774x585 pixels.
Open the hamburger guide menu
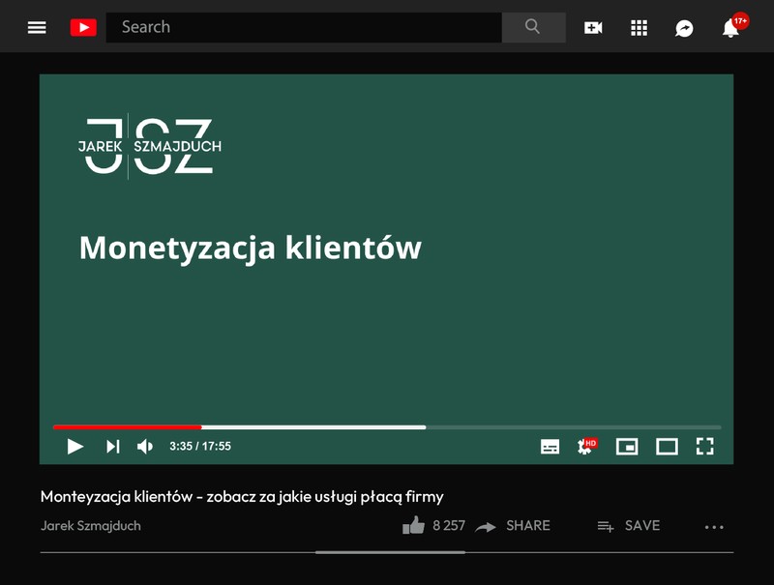[x=37, y=28]
